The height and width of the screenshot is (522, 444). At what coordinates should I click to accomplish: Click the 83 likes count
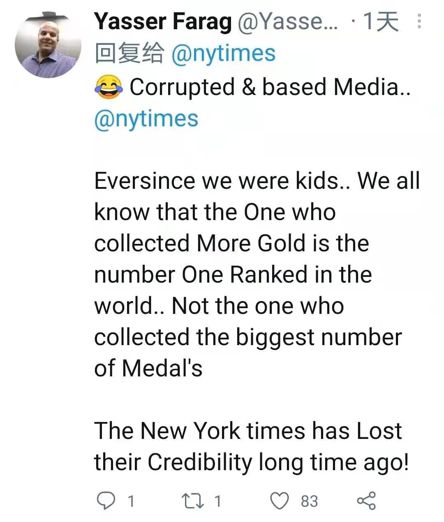(x=309, y=501)
